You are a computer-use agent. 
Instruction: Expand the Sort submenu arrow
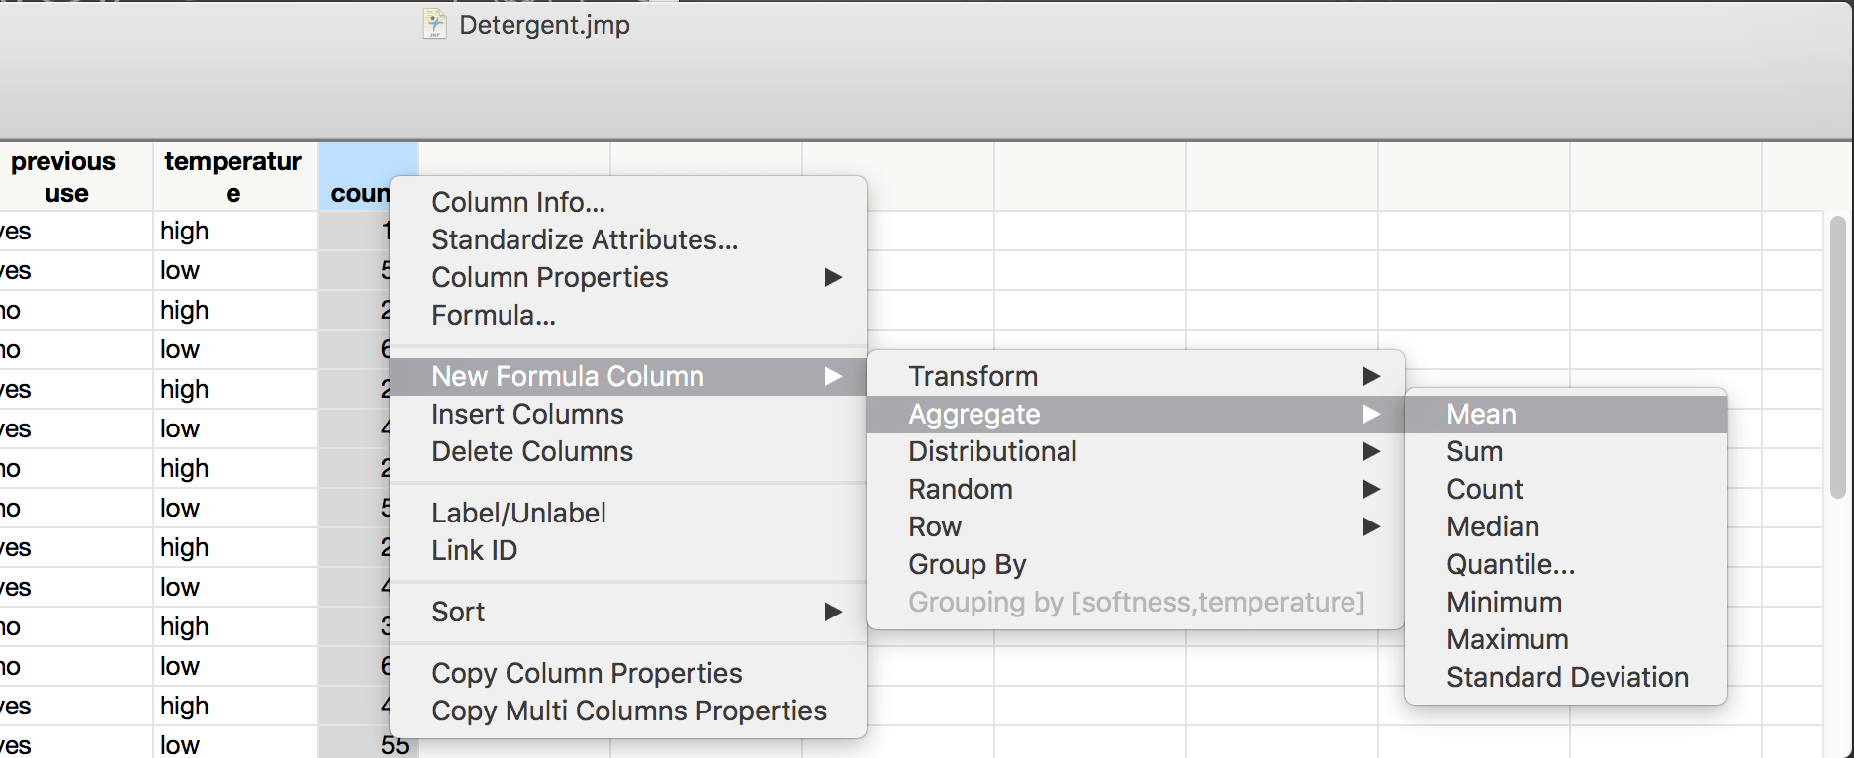click(x=832, y=613)
